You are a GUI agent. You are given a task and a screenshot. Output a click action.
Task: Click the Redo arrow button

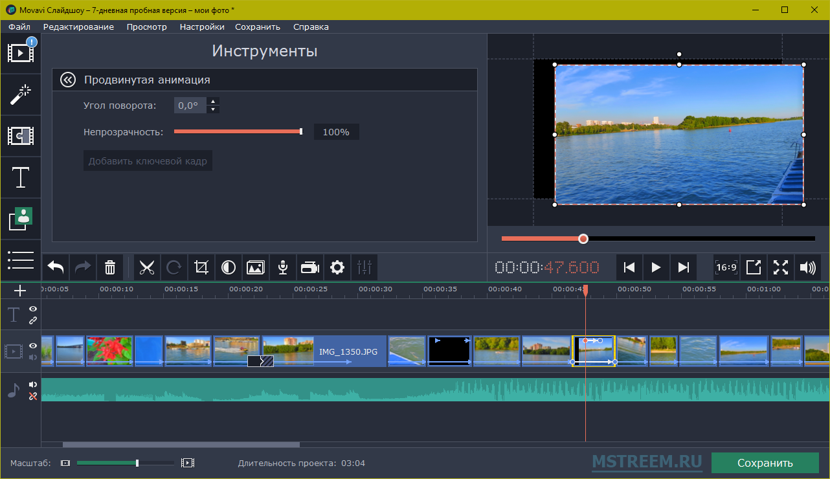[83, 267]
